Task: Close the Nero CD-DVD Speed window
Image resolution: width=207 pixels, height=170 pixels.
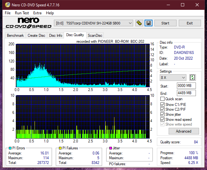Action: click(x=197, y=5)
